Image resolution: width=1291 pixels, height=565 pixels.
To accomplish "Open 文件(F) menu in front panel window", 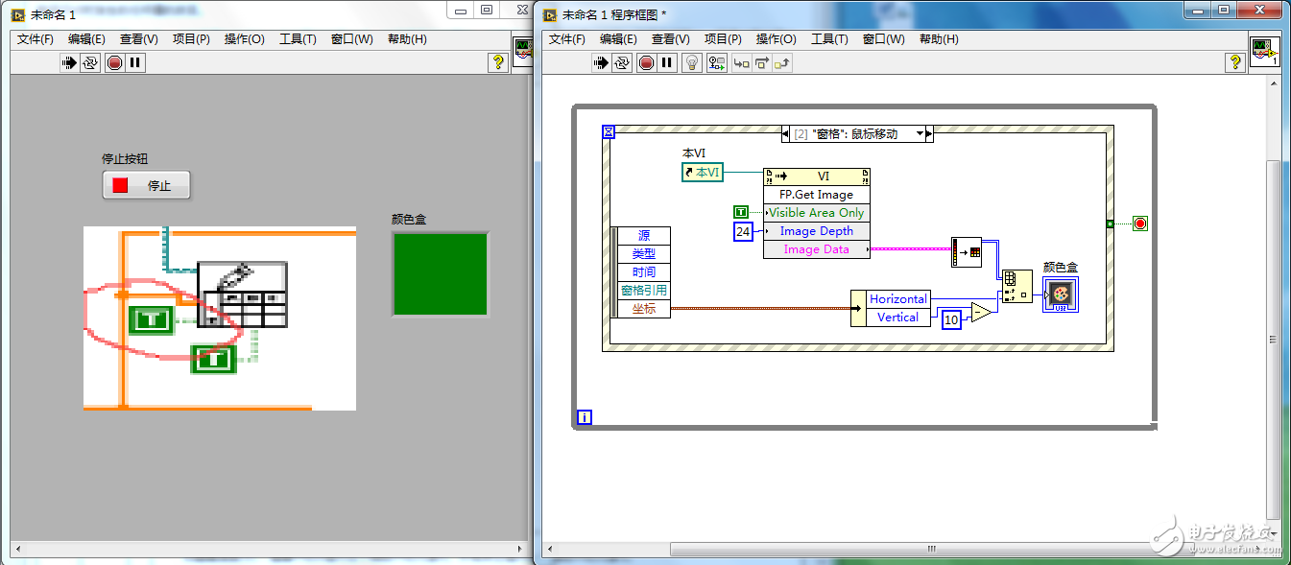I will (36, 39).
